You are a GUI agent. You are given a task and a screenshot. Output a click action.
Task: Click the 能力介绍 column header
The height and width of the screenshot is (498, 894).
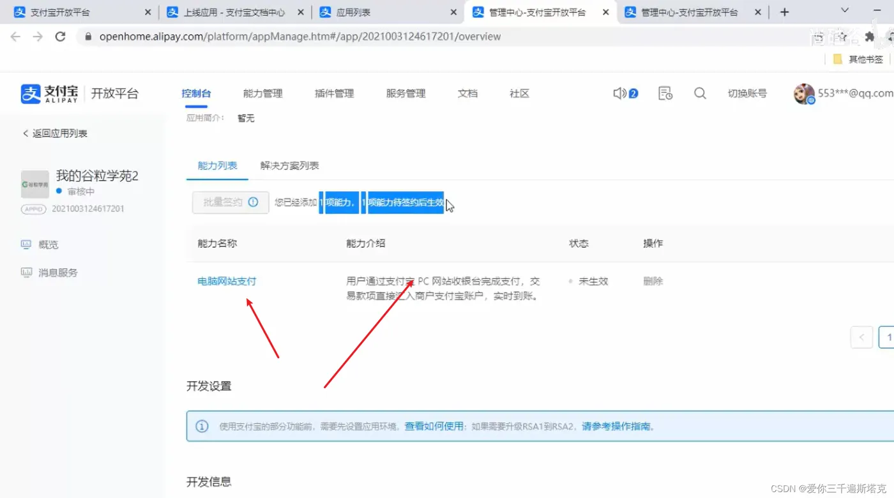tap(365, 243)
